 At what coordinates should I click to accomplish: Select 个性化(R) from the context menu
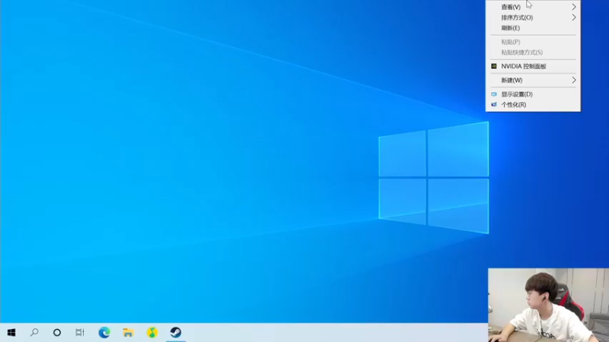point(533,105)
